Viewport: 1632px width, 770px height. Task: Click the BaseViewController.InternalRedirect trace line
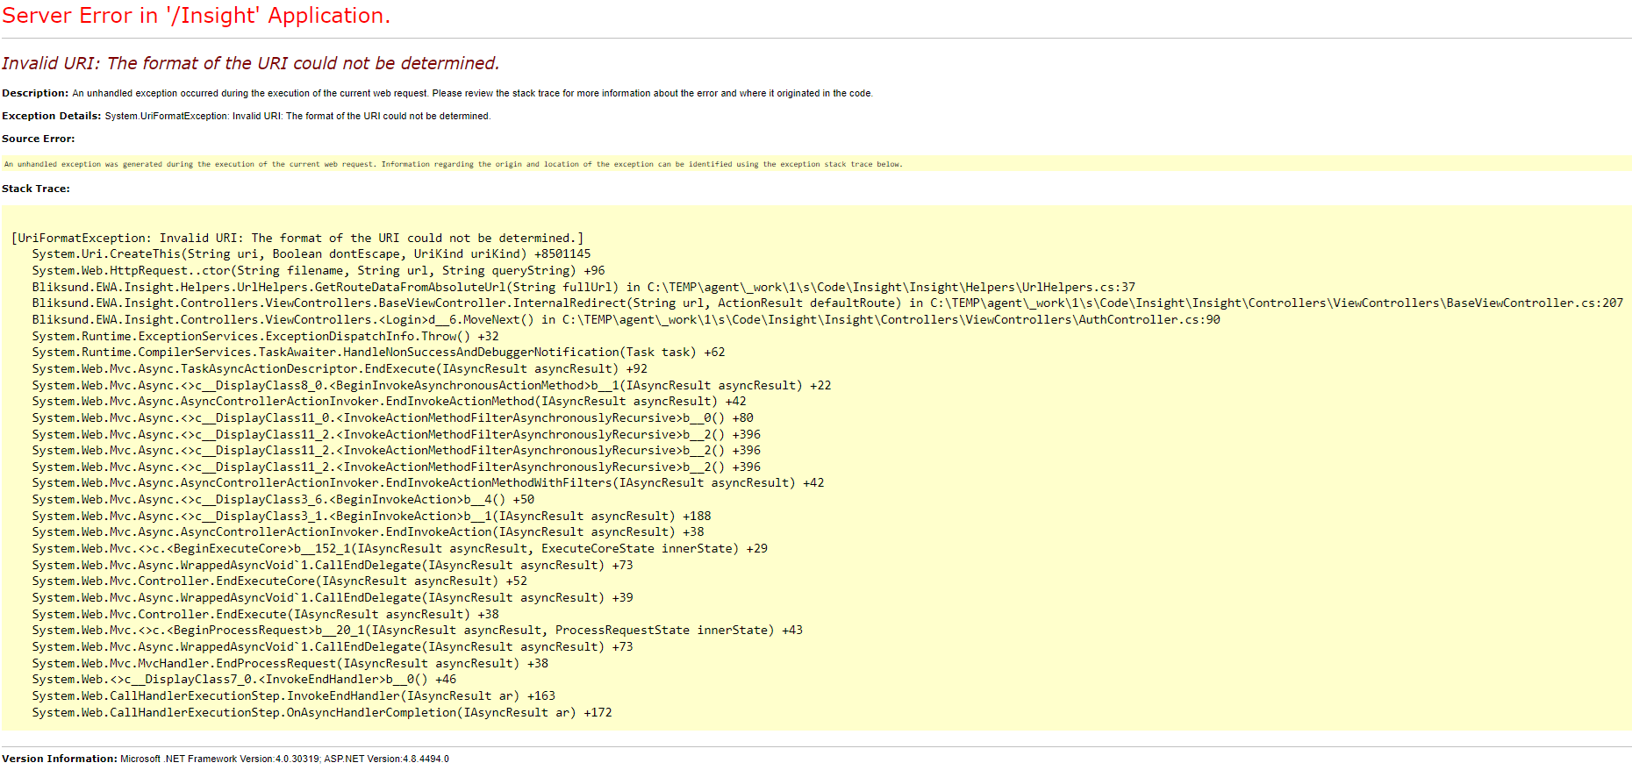pyautogui.click(x=827, y=303)
